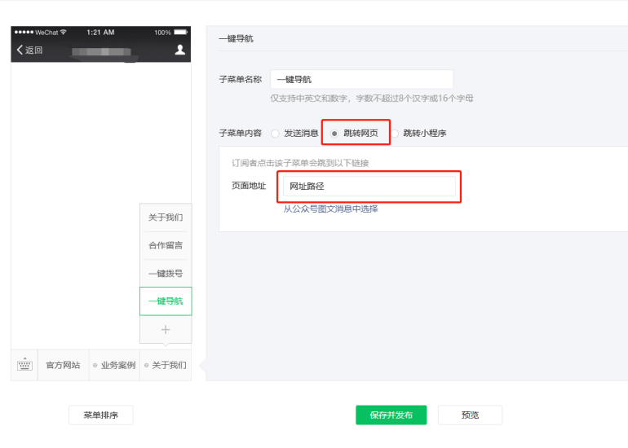Click the profile person icon in phone header
628x448 pixels.
tap(179, 50)
